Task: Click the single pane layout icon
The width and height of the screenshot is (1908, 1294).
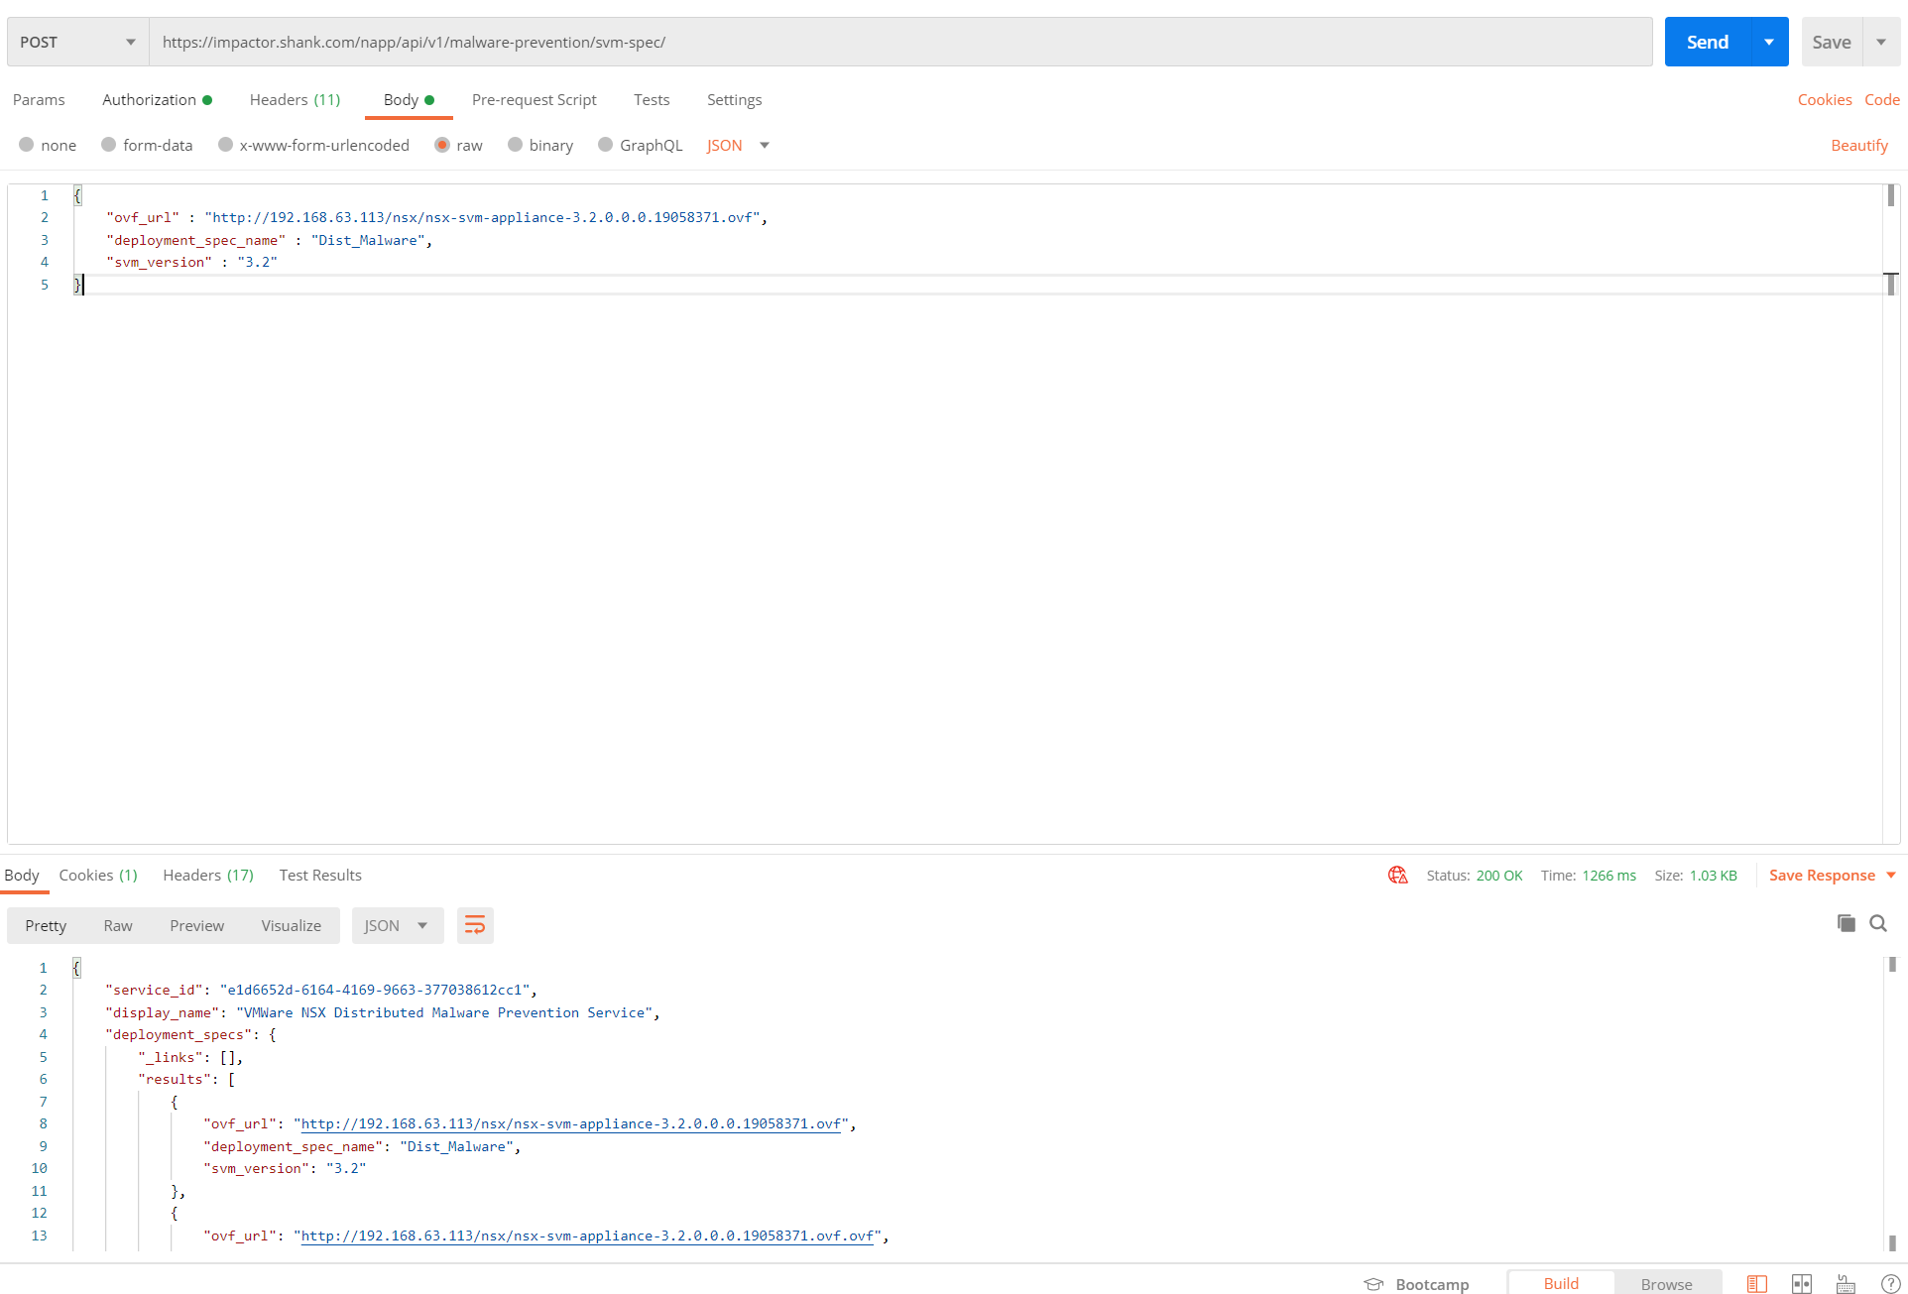Action: [x=1756, y=1284]
